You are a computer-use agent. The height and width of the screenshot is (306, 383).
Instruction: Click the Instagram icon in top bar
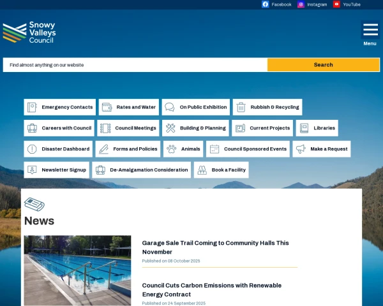tap(301, 4)
